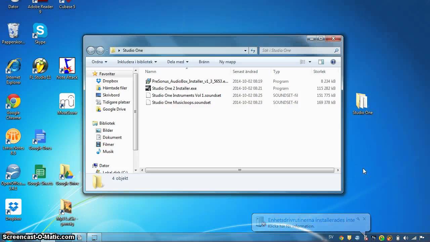Open the Dela med dropdown
Viewport: 430px width, 242px height.
point(178,62)
